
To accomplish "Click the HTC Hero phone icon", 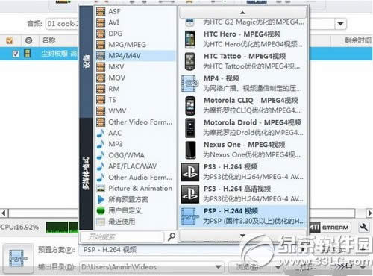I will tap(190, 40).
